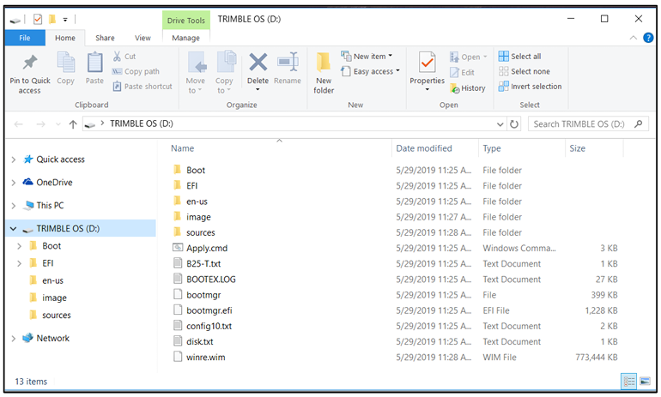The image size is (661, 397).
Task: Click the Search TRIMBLE OS (D:) field
Action: click(x=588, y=124)
